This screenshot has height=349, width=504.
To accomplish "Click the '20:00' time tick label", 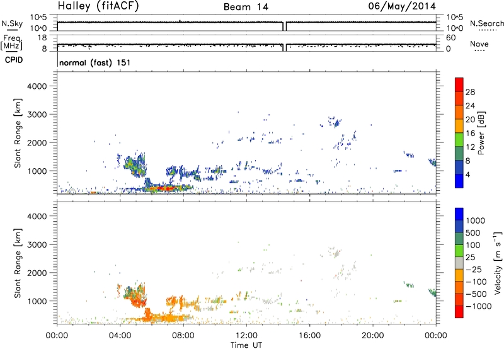I will point(372,336).
